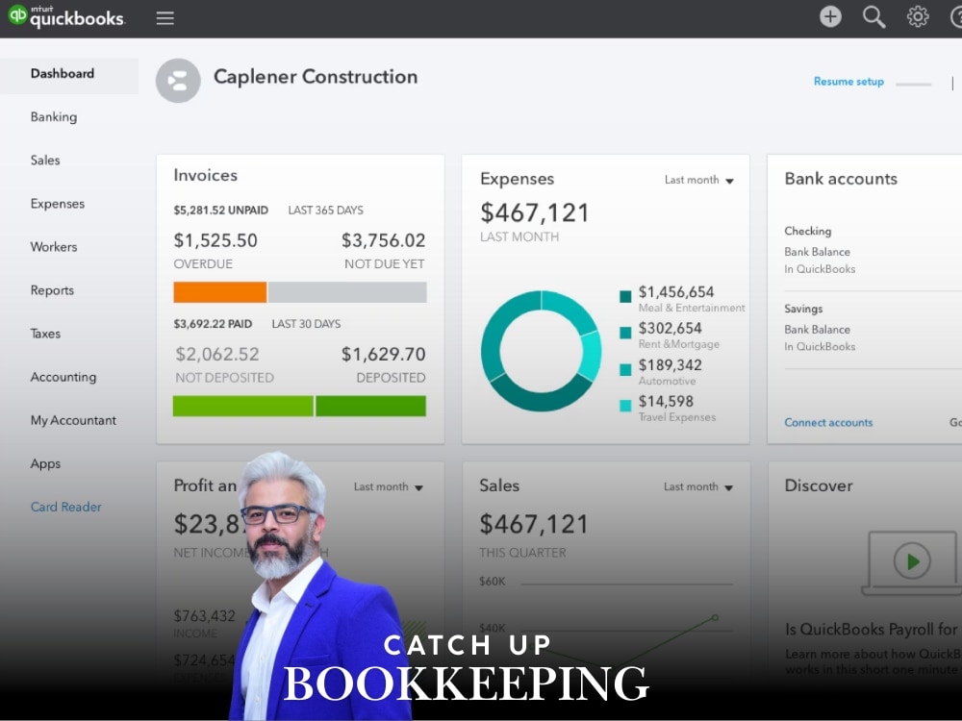
Task: Click the QuickBooks logo
Action: coord(66,16)
